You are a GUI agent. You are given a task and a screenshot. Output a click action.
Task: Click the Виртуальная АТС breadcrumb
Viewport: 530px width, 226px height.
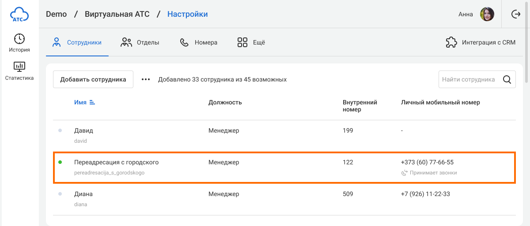(x=117, y=14)
